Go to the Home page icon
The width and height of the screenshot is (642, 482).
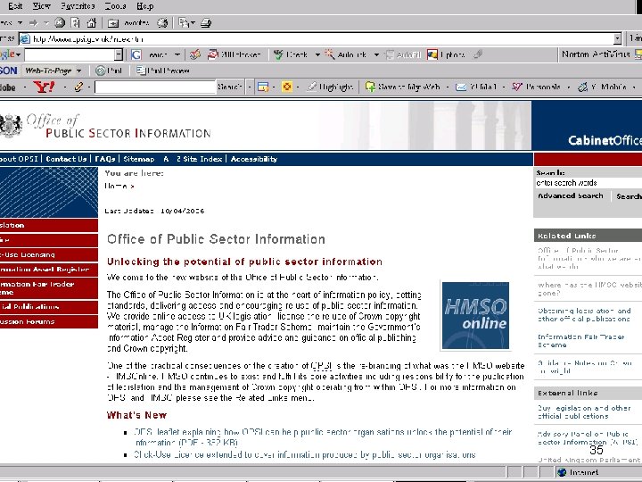point(92,23)
